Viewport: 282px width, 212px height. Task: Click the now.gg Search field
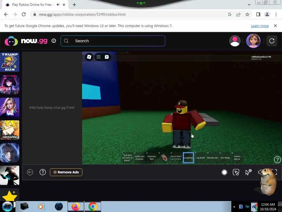113,41
